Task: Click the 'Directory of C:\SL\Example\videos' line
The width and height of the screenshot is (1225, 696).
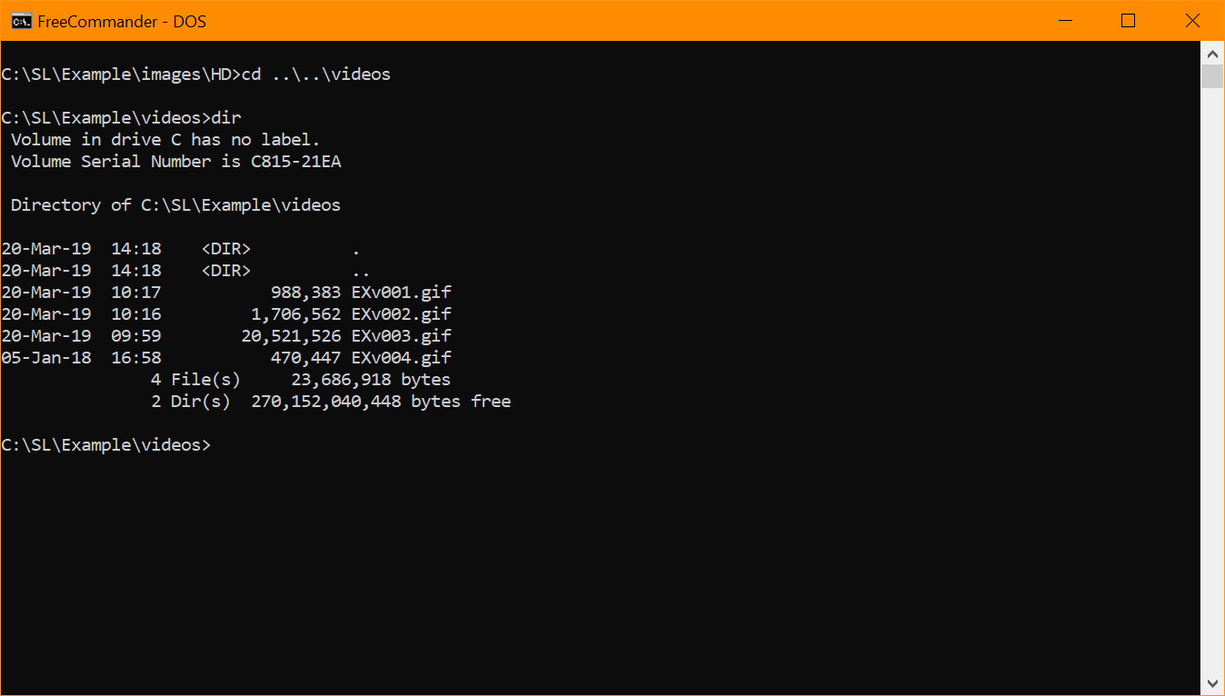Action: (x=175, y=205)
